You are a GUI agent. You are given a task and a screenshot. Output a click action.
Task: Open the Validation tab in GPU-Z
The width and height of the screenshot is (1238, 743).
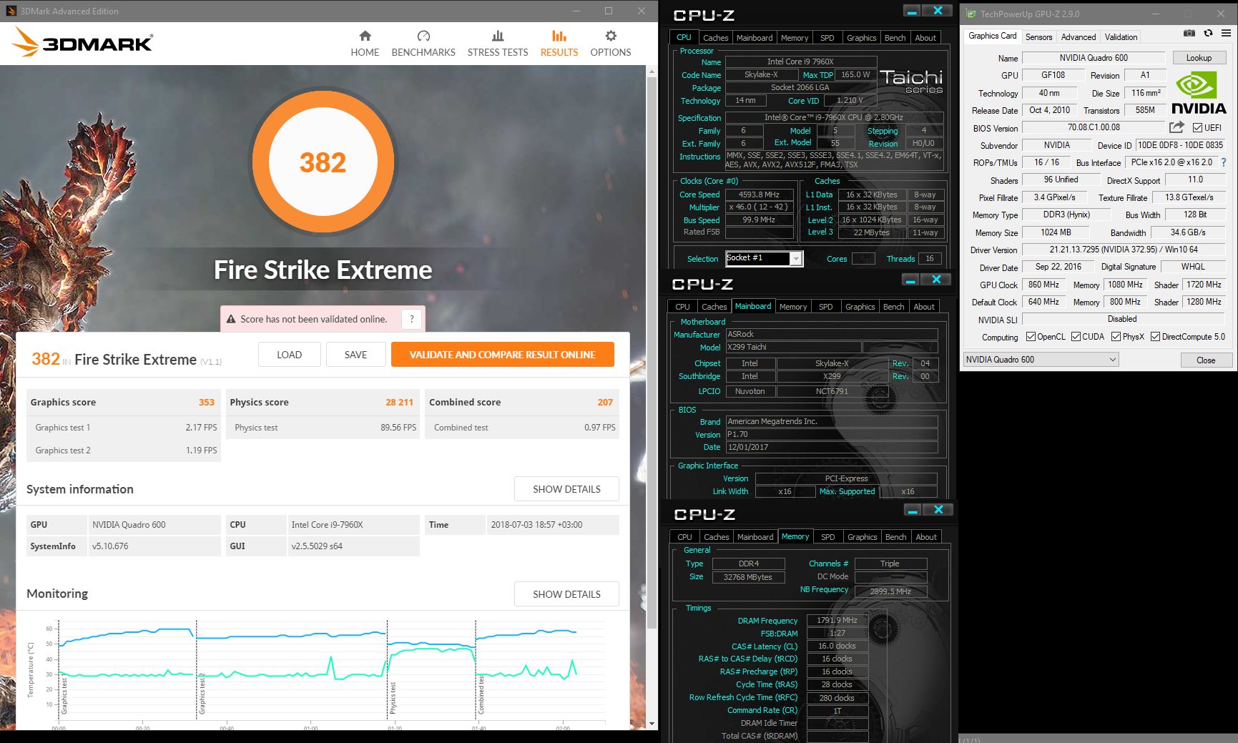[x=1121, y=37]
